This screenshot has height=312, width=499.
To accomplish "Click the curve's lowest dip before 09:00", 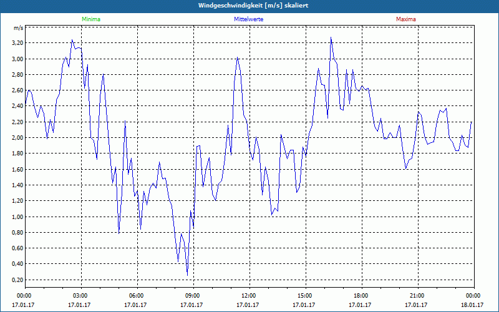I will coord(188,275).
